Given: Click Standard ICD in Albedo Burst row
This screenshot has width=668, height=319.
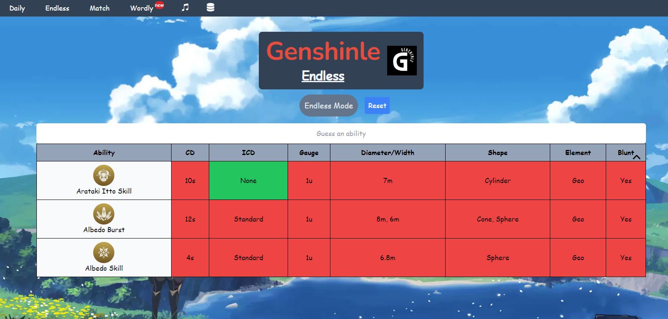Looking at the screenshot, I should click(248, 219).
